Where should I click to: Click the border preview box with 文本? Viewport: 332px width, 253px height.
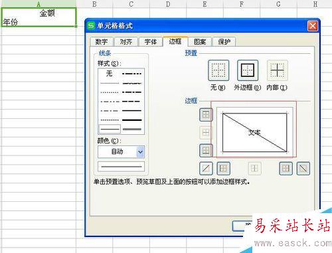254,133
